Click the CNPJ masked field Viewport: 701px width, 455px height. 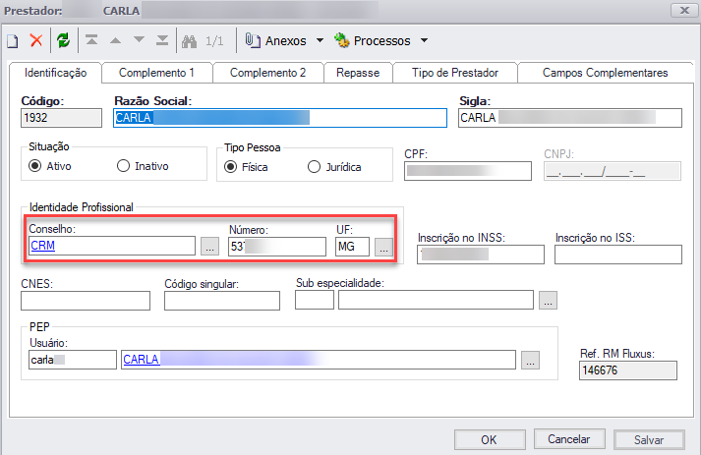point(613,171)
